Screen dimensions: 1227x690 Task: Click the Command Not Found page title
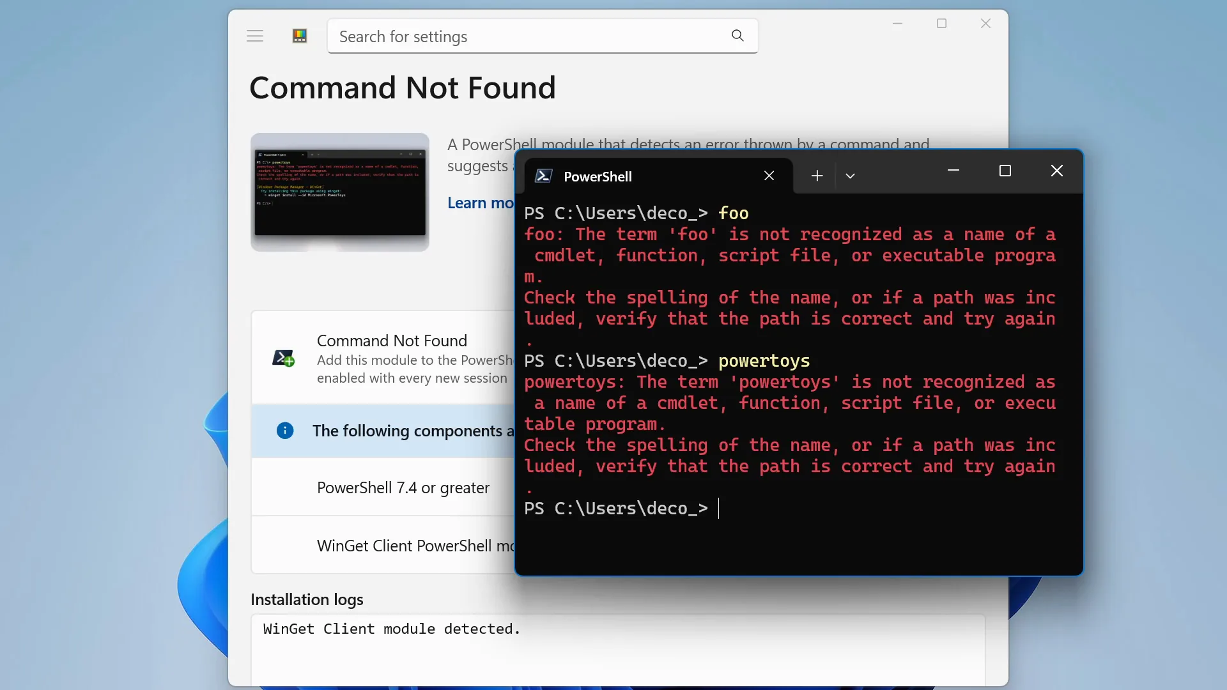coord(403,88)
